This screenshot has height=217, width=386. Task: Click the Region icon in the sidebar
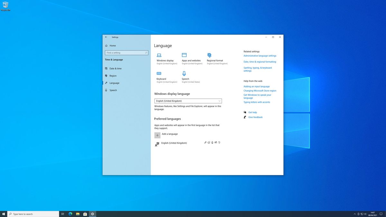click(106, 76)
